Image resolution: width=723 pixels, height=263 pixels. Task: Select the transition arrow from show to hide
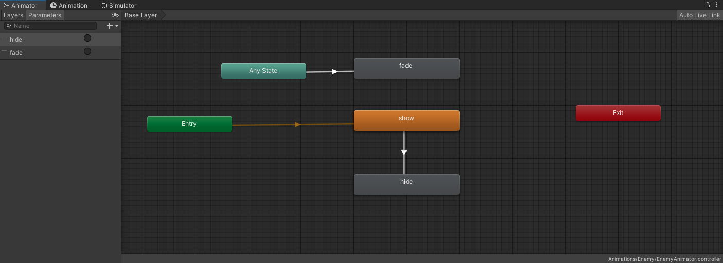pyautogui.click(x=404, y=153)
